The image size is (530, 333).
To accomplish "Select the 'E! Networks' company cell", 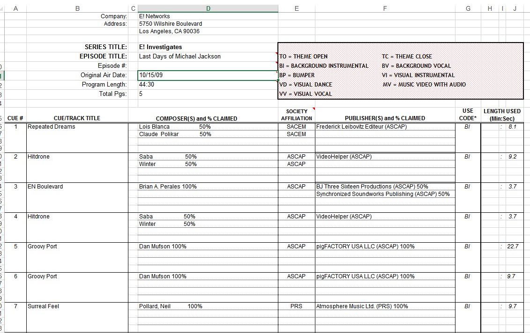I will [x=208, y=16].
